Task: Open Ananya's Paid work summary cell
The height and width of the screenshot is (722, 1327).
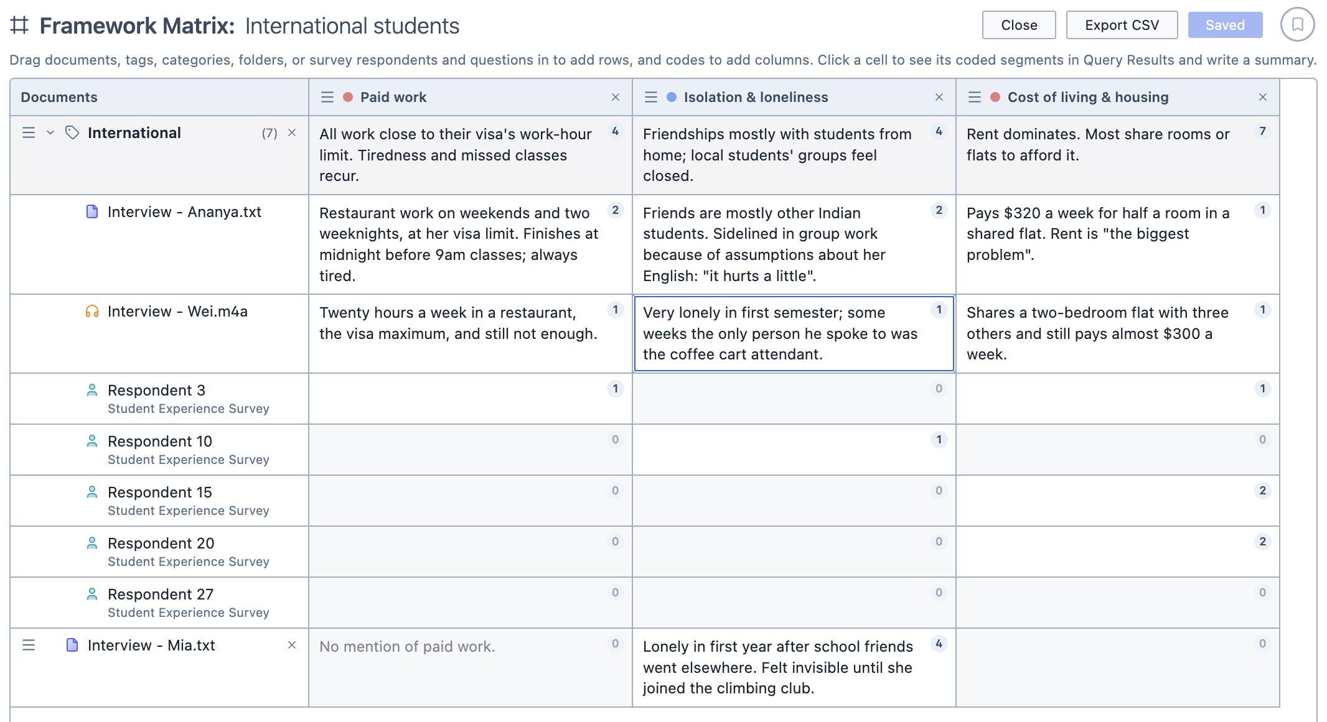Action: (471, 244)
